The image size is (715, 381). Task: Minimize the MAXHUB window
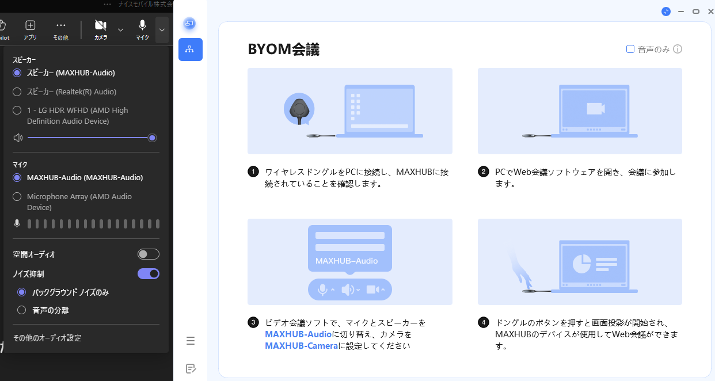click(x=681, y=12)
